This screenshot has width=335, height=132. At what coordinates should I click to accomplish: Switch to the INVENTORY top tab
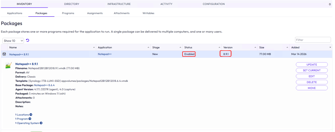(x=24, y=4)
